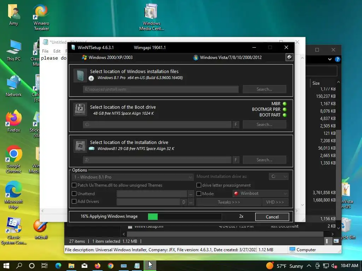This screenshot has height=271, width=362.
Task: Open Winaero Tweaker desktop shortcut
Action: click(41, 18)
